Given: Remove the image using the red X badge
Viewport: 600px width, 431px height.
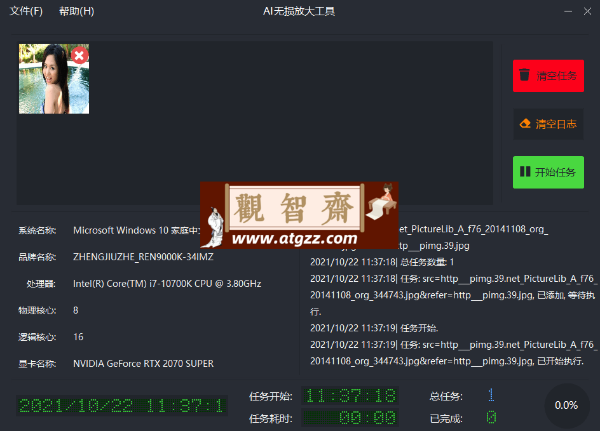Looking at the screenshot, I should coord(79,56).
